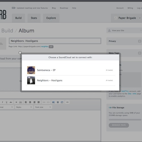The height and width of the screenshot is (142, 142).
Task: Align text left in the editor
Action: 26,102
